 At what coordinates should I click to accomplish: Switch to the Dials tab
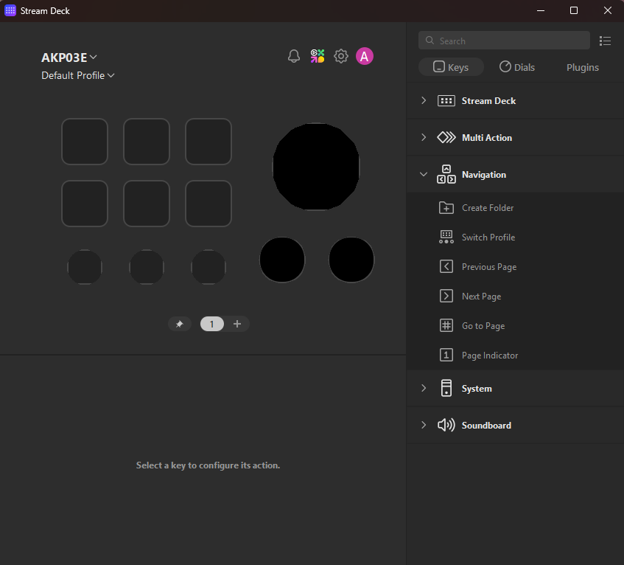[517, 67]
